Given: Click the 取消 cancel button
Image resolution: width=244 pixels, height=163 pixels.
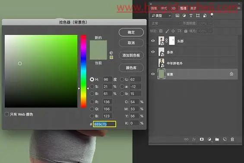Looking at the screenshot, I should 131,43.
